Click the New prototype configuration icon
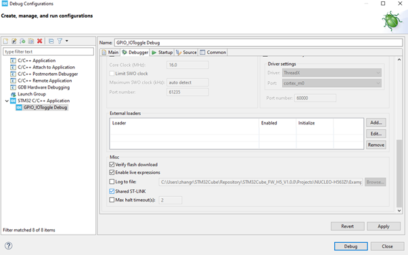This screenshot has height=255, width=408. point(14,41)
